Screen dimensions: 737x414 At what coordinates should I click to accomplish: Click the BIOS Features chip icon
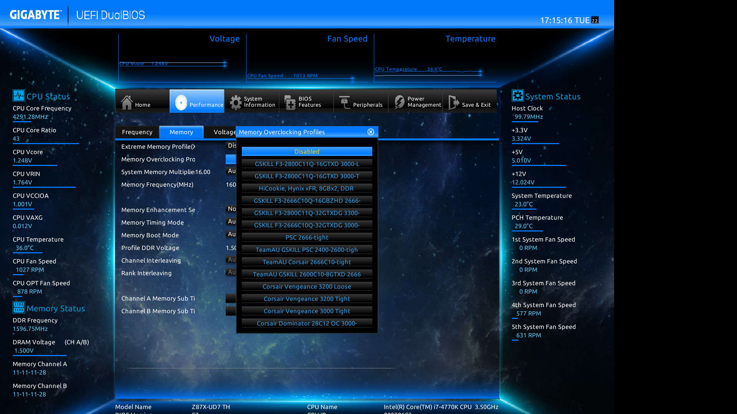pyautogui.click(x=290, y=102)
